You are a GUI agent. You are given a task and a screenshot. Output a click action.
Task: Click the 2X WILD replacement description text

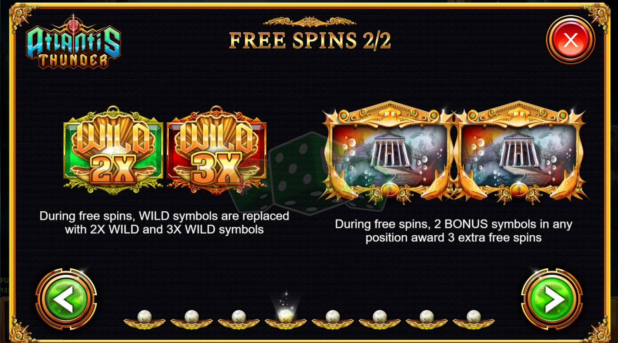click(x=164, y=223)
